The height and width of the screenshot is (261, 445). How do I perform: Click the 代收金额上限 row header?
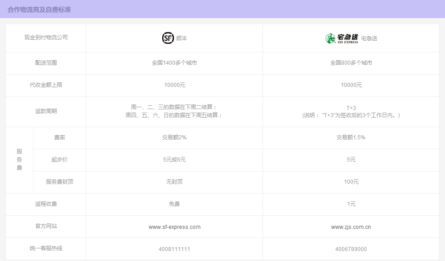tap(46, 85)
